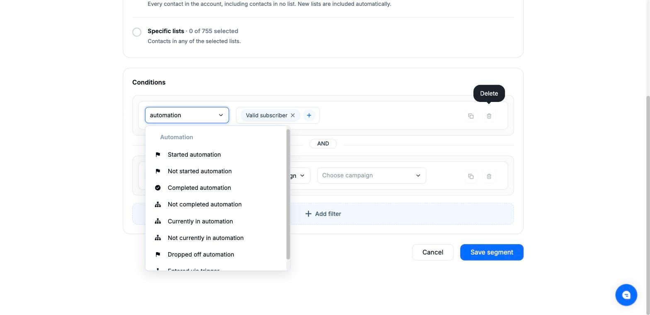Click the Started automation flag icon
Viewport: 650px width, 315px height.
[x=158, y=155]
